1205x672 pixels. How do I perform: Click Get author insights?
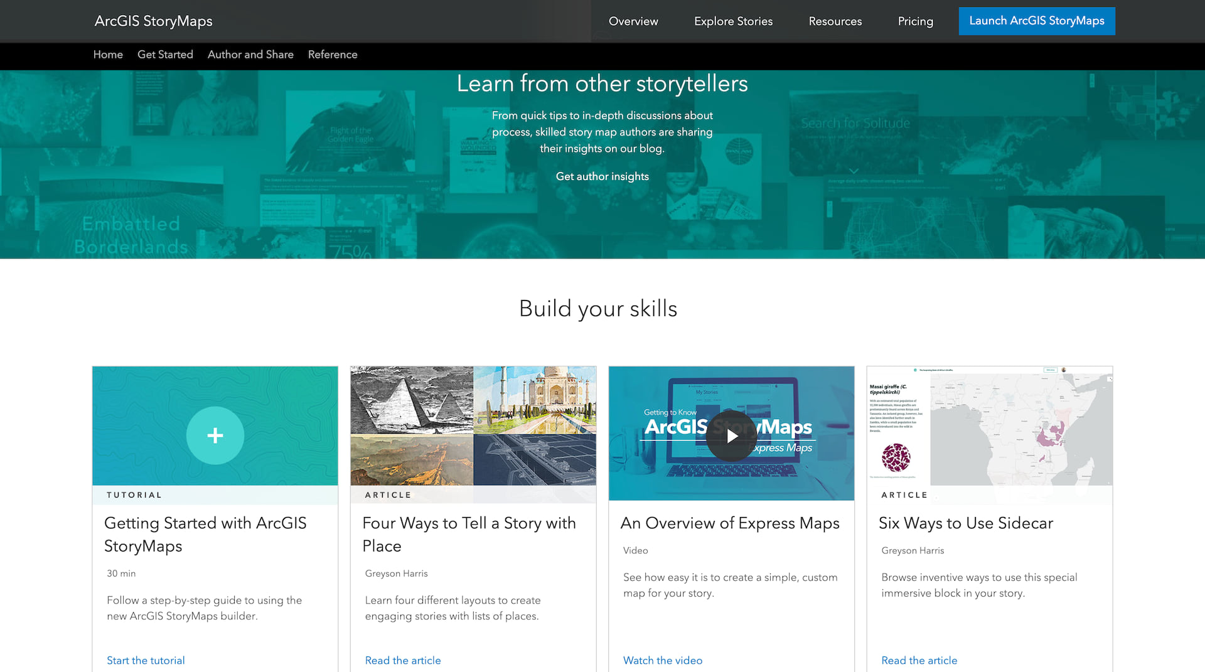(602, 176)
